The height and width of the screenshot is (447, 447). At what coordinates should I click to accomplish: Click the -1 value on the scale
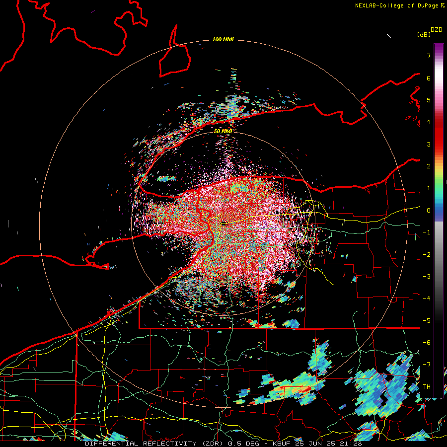point(427,232)
